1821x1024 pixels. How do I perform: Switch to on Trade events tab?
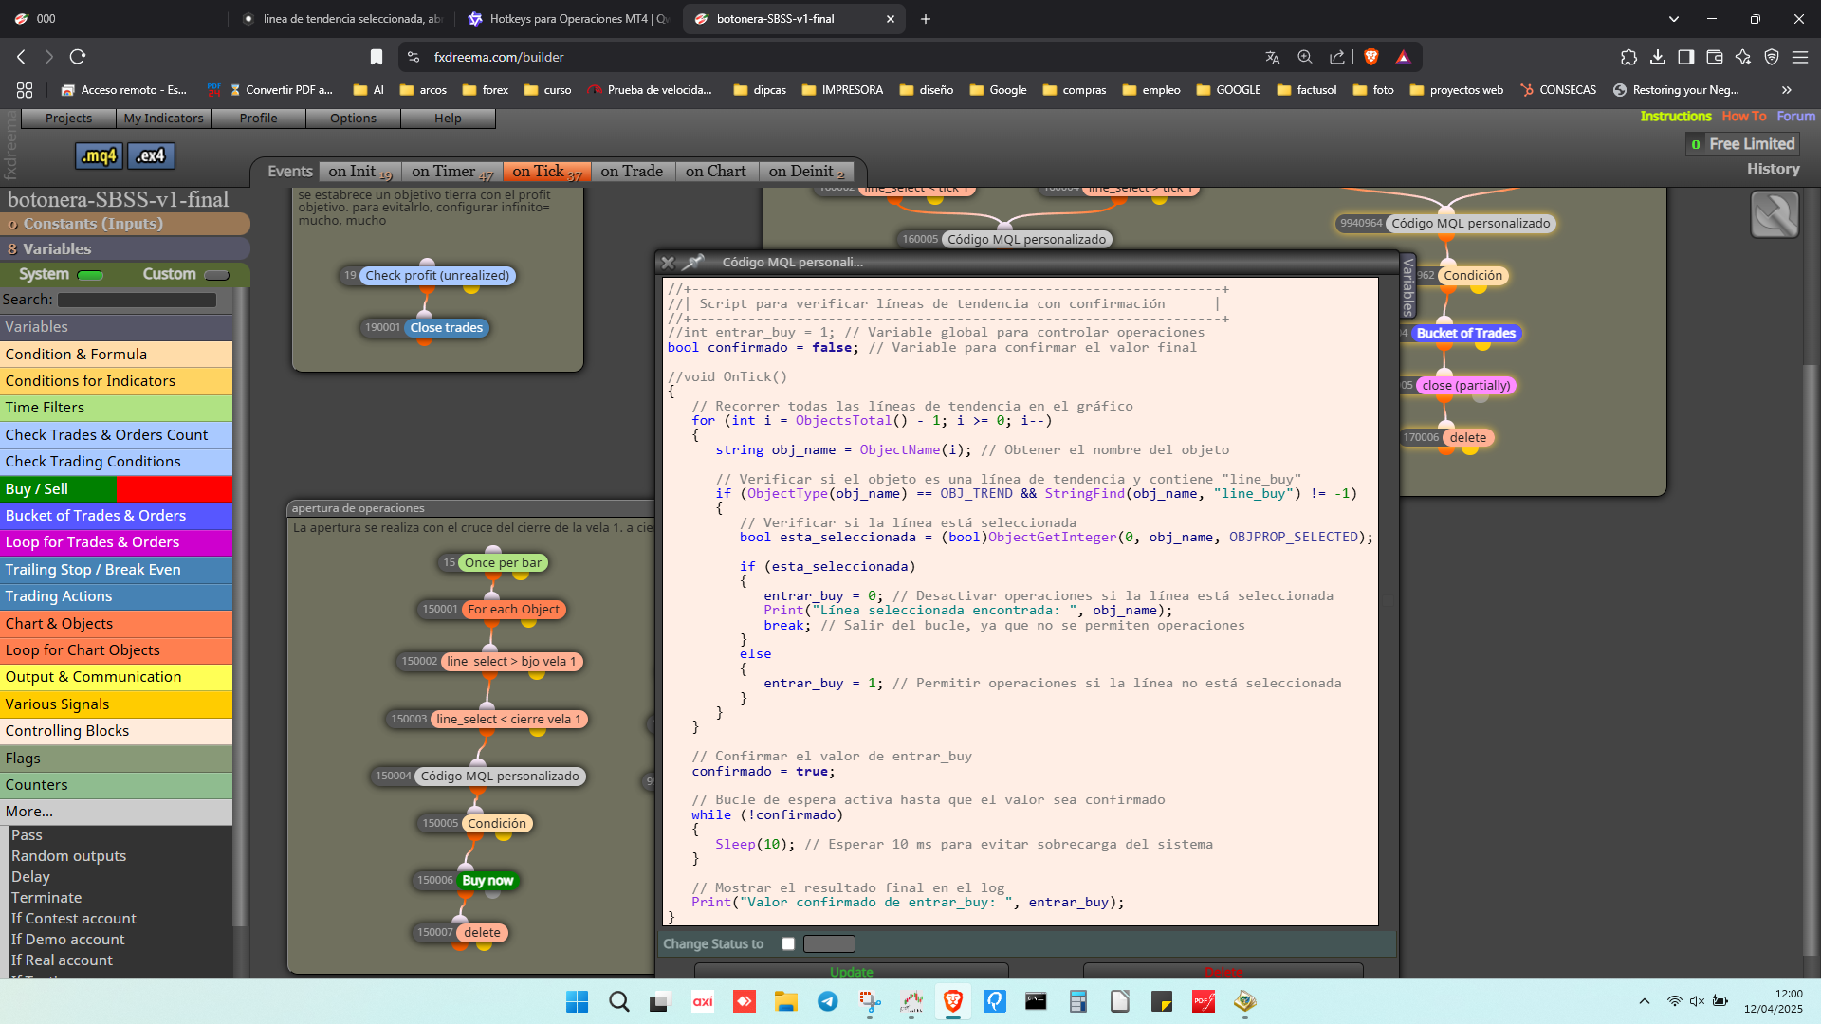coord(632,172)
